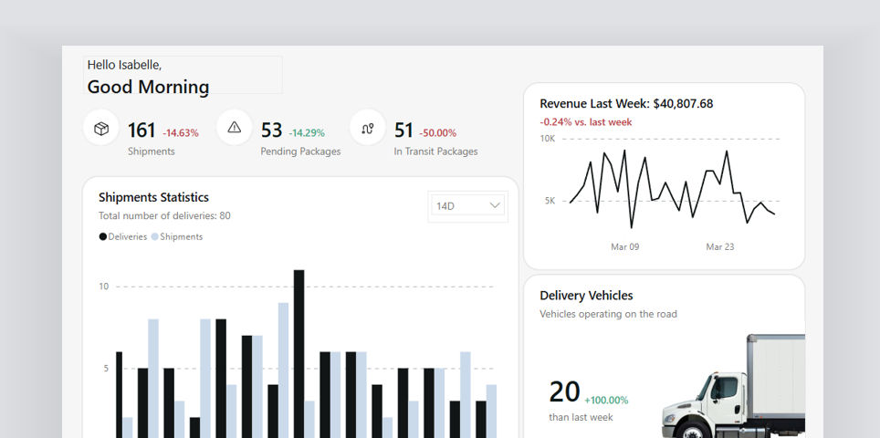This screenshot has width=880, height=438.
Task: Click the +100.00% vehicles change indicator
Action: 606,401
